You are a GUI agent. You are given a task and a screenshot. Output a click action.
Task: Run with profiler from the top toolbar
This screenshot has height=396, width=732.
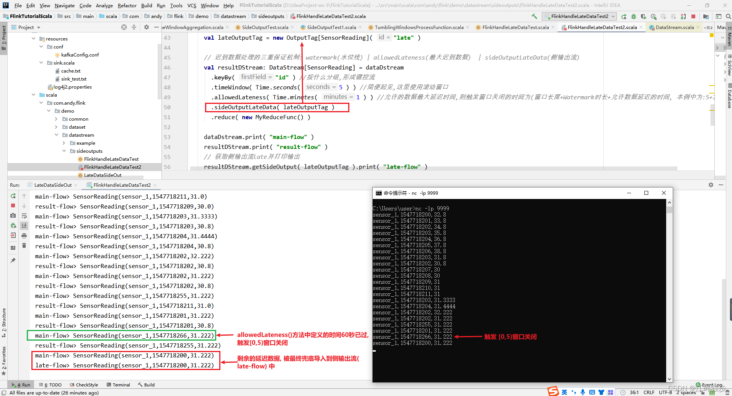tap(654, 16)
